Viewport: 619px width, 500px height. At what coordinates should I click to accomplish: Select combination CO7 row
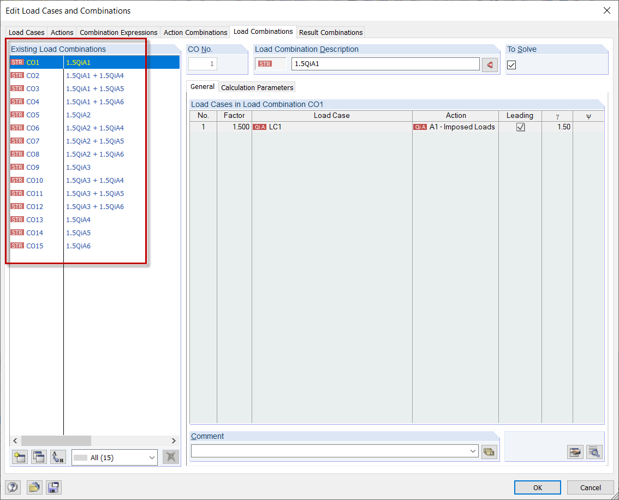pos(95,141)
